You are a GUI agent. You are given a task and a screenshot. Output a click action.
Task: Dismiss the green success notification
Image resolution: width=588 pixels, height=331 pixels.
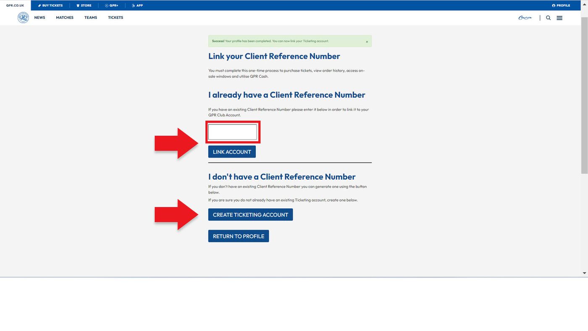tap(367, 42)
